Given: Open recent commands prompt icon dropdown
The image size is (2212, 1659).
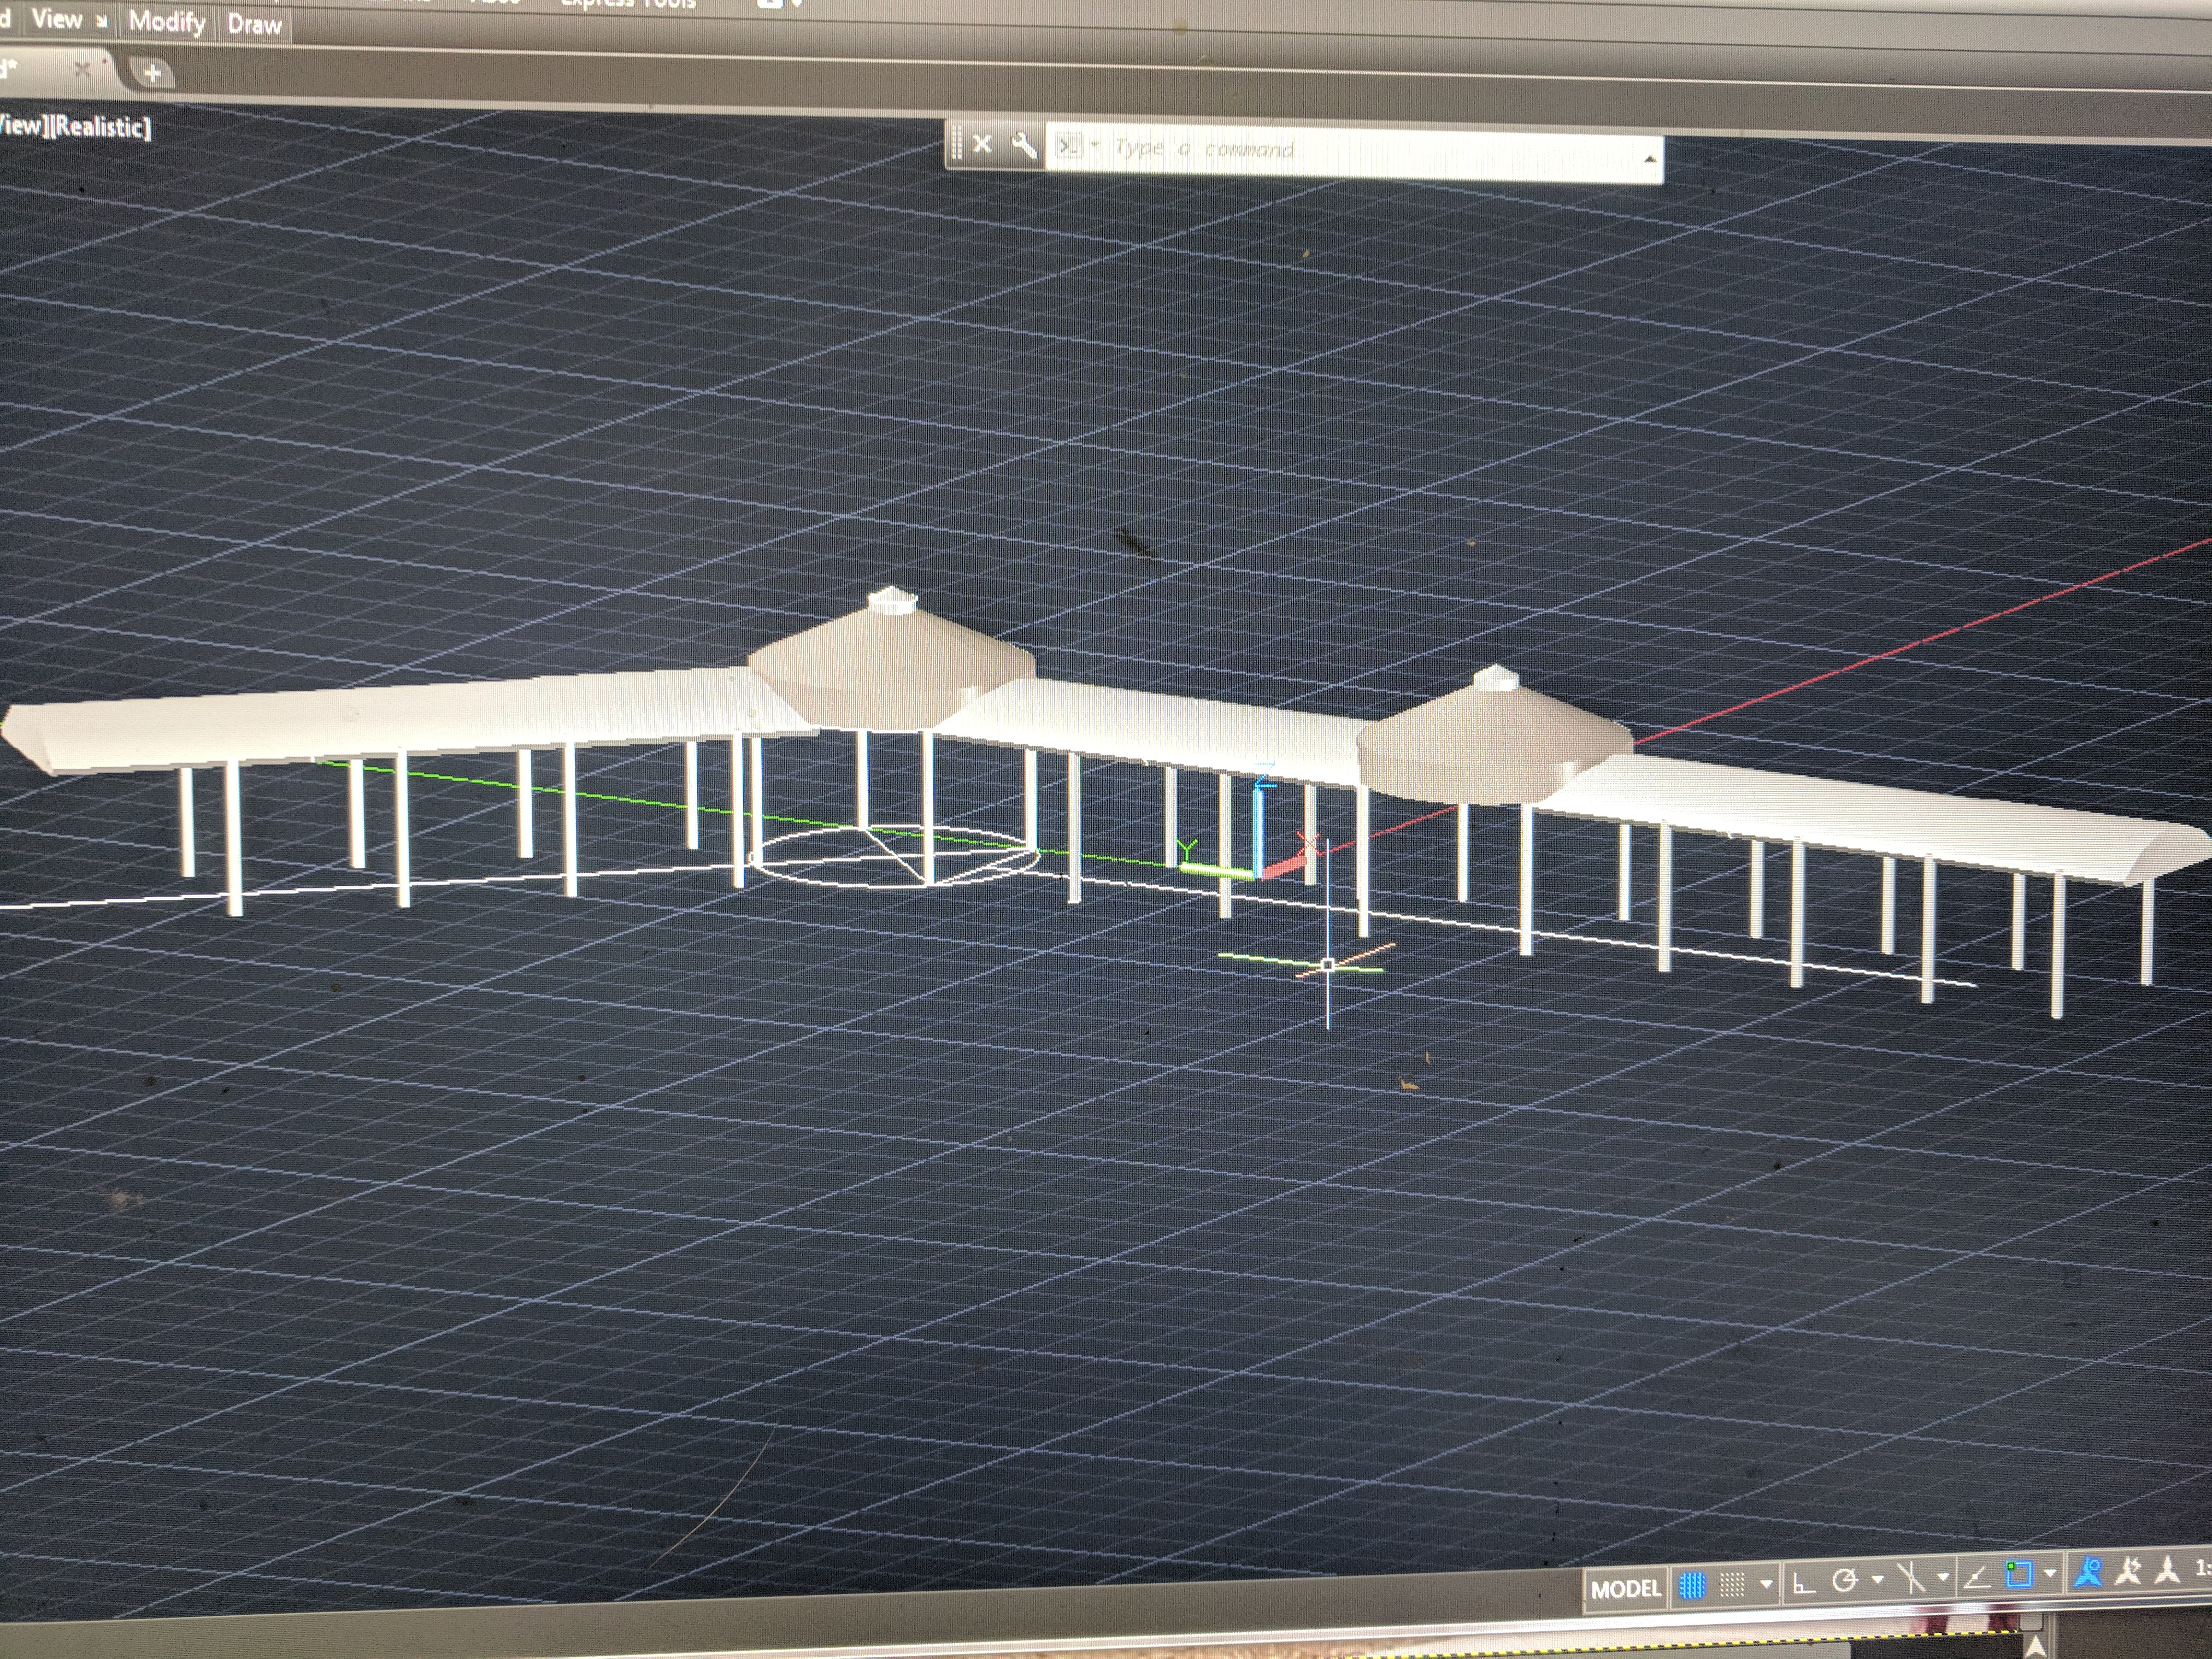Looking at the screenshot, I should coord(1078,147).
